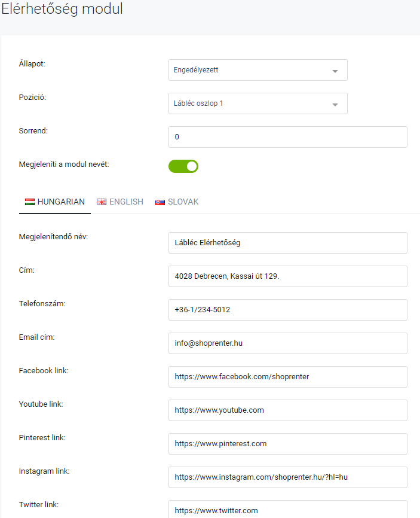The width and height of the screenshot is (420, 518).
Task: Click the Cím address field
Action: pyautogui.click(x=287, y=276)
